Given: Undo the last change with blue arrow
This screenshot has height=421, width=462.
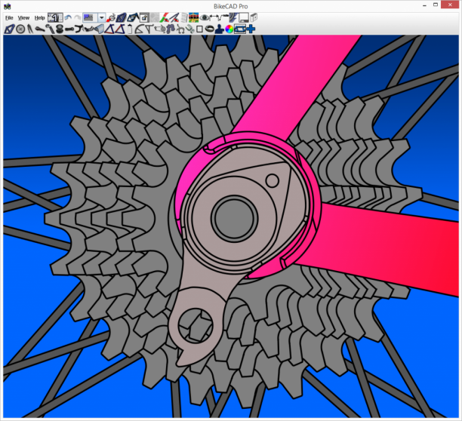Looking at the screenshot, I should click(x=68, y=17).
